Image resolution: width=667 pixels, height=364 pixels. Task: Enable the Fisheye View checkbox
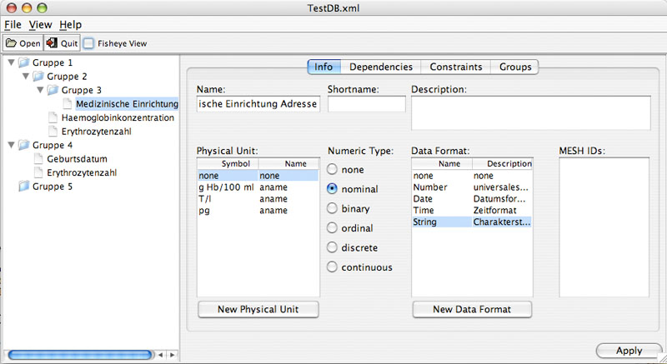[x=88, y=43]
